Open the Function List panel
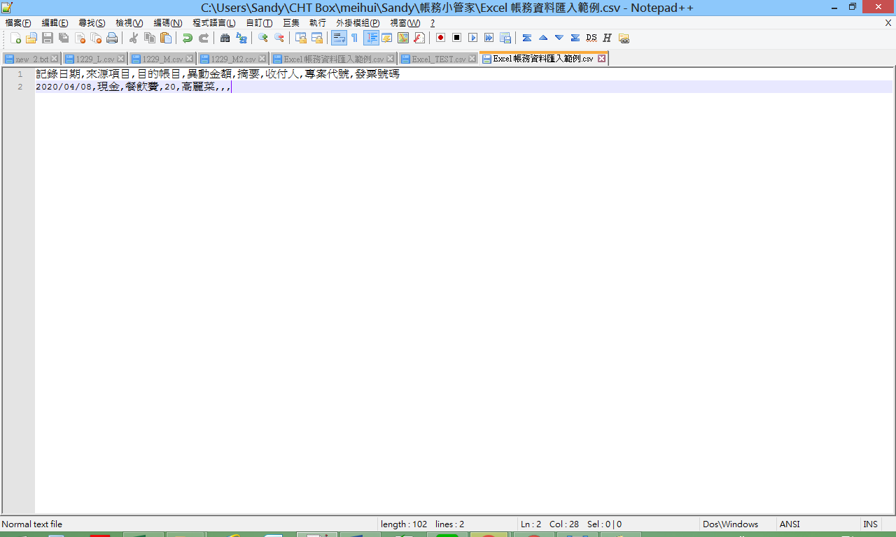The image size is (896, 537). point(419,38)
